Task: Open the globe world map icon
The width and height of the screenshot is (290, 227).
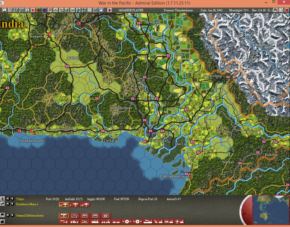Action: (x=78, y=10)
